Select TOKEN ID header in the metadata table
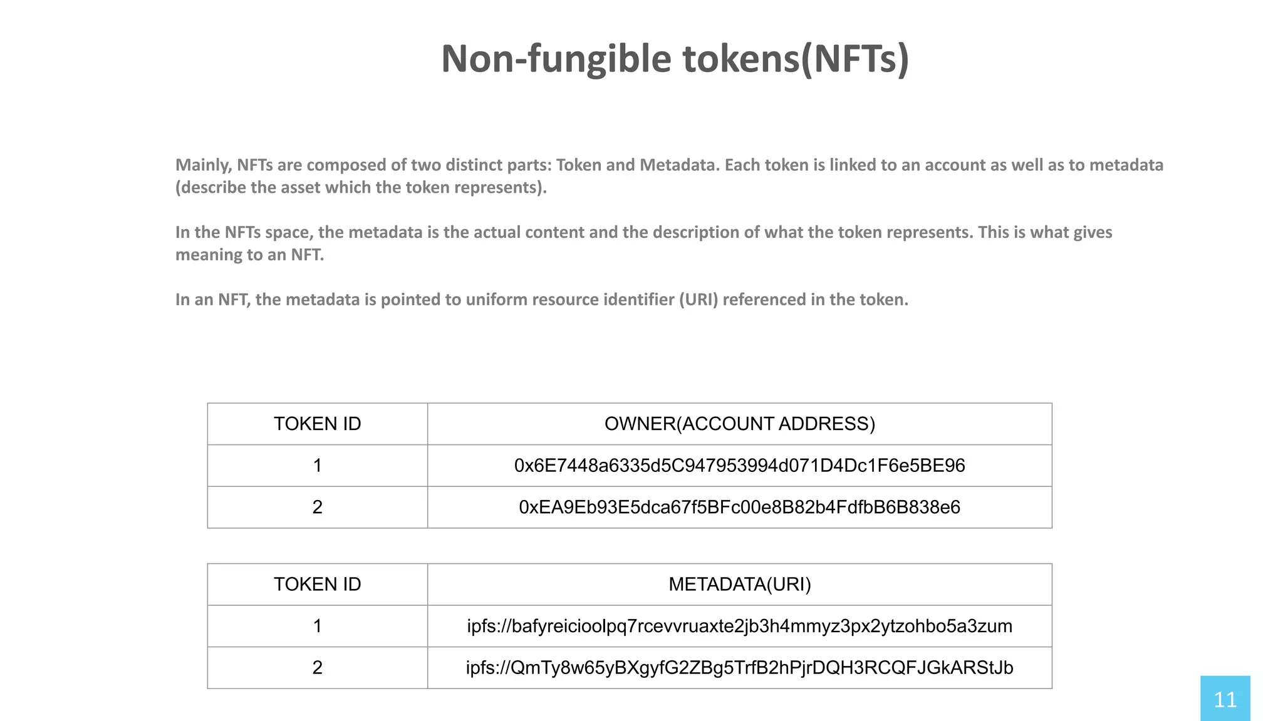Image resolution: width=1283 pixels, height=721 pixels. (x=317, y=585)
